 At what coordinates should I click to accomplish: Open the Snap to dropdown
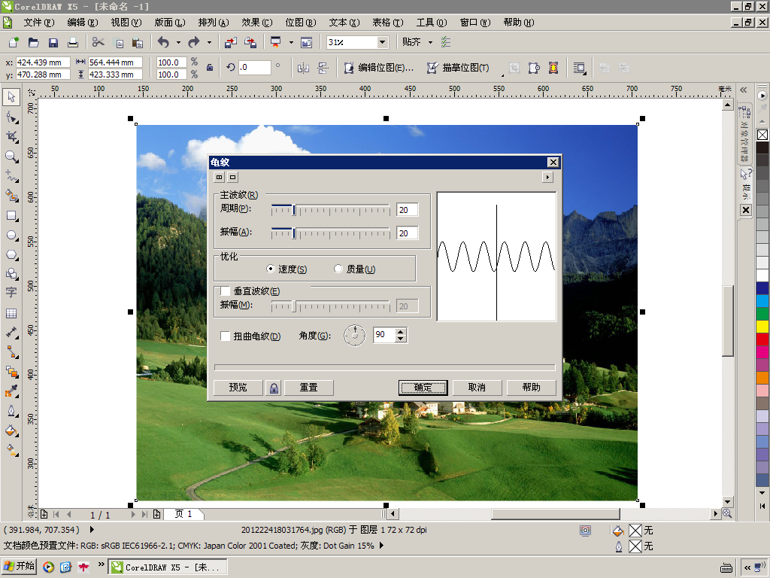pos(430,42)
